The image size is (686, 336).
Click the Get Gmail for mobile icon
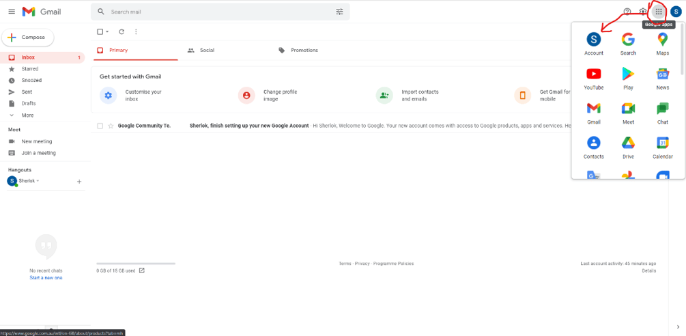point(522,96)
